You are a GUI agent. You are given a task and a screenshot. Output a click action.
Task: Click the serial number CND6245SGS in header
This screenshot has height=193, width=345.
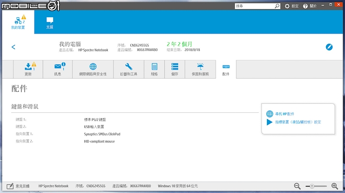139,45
